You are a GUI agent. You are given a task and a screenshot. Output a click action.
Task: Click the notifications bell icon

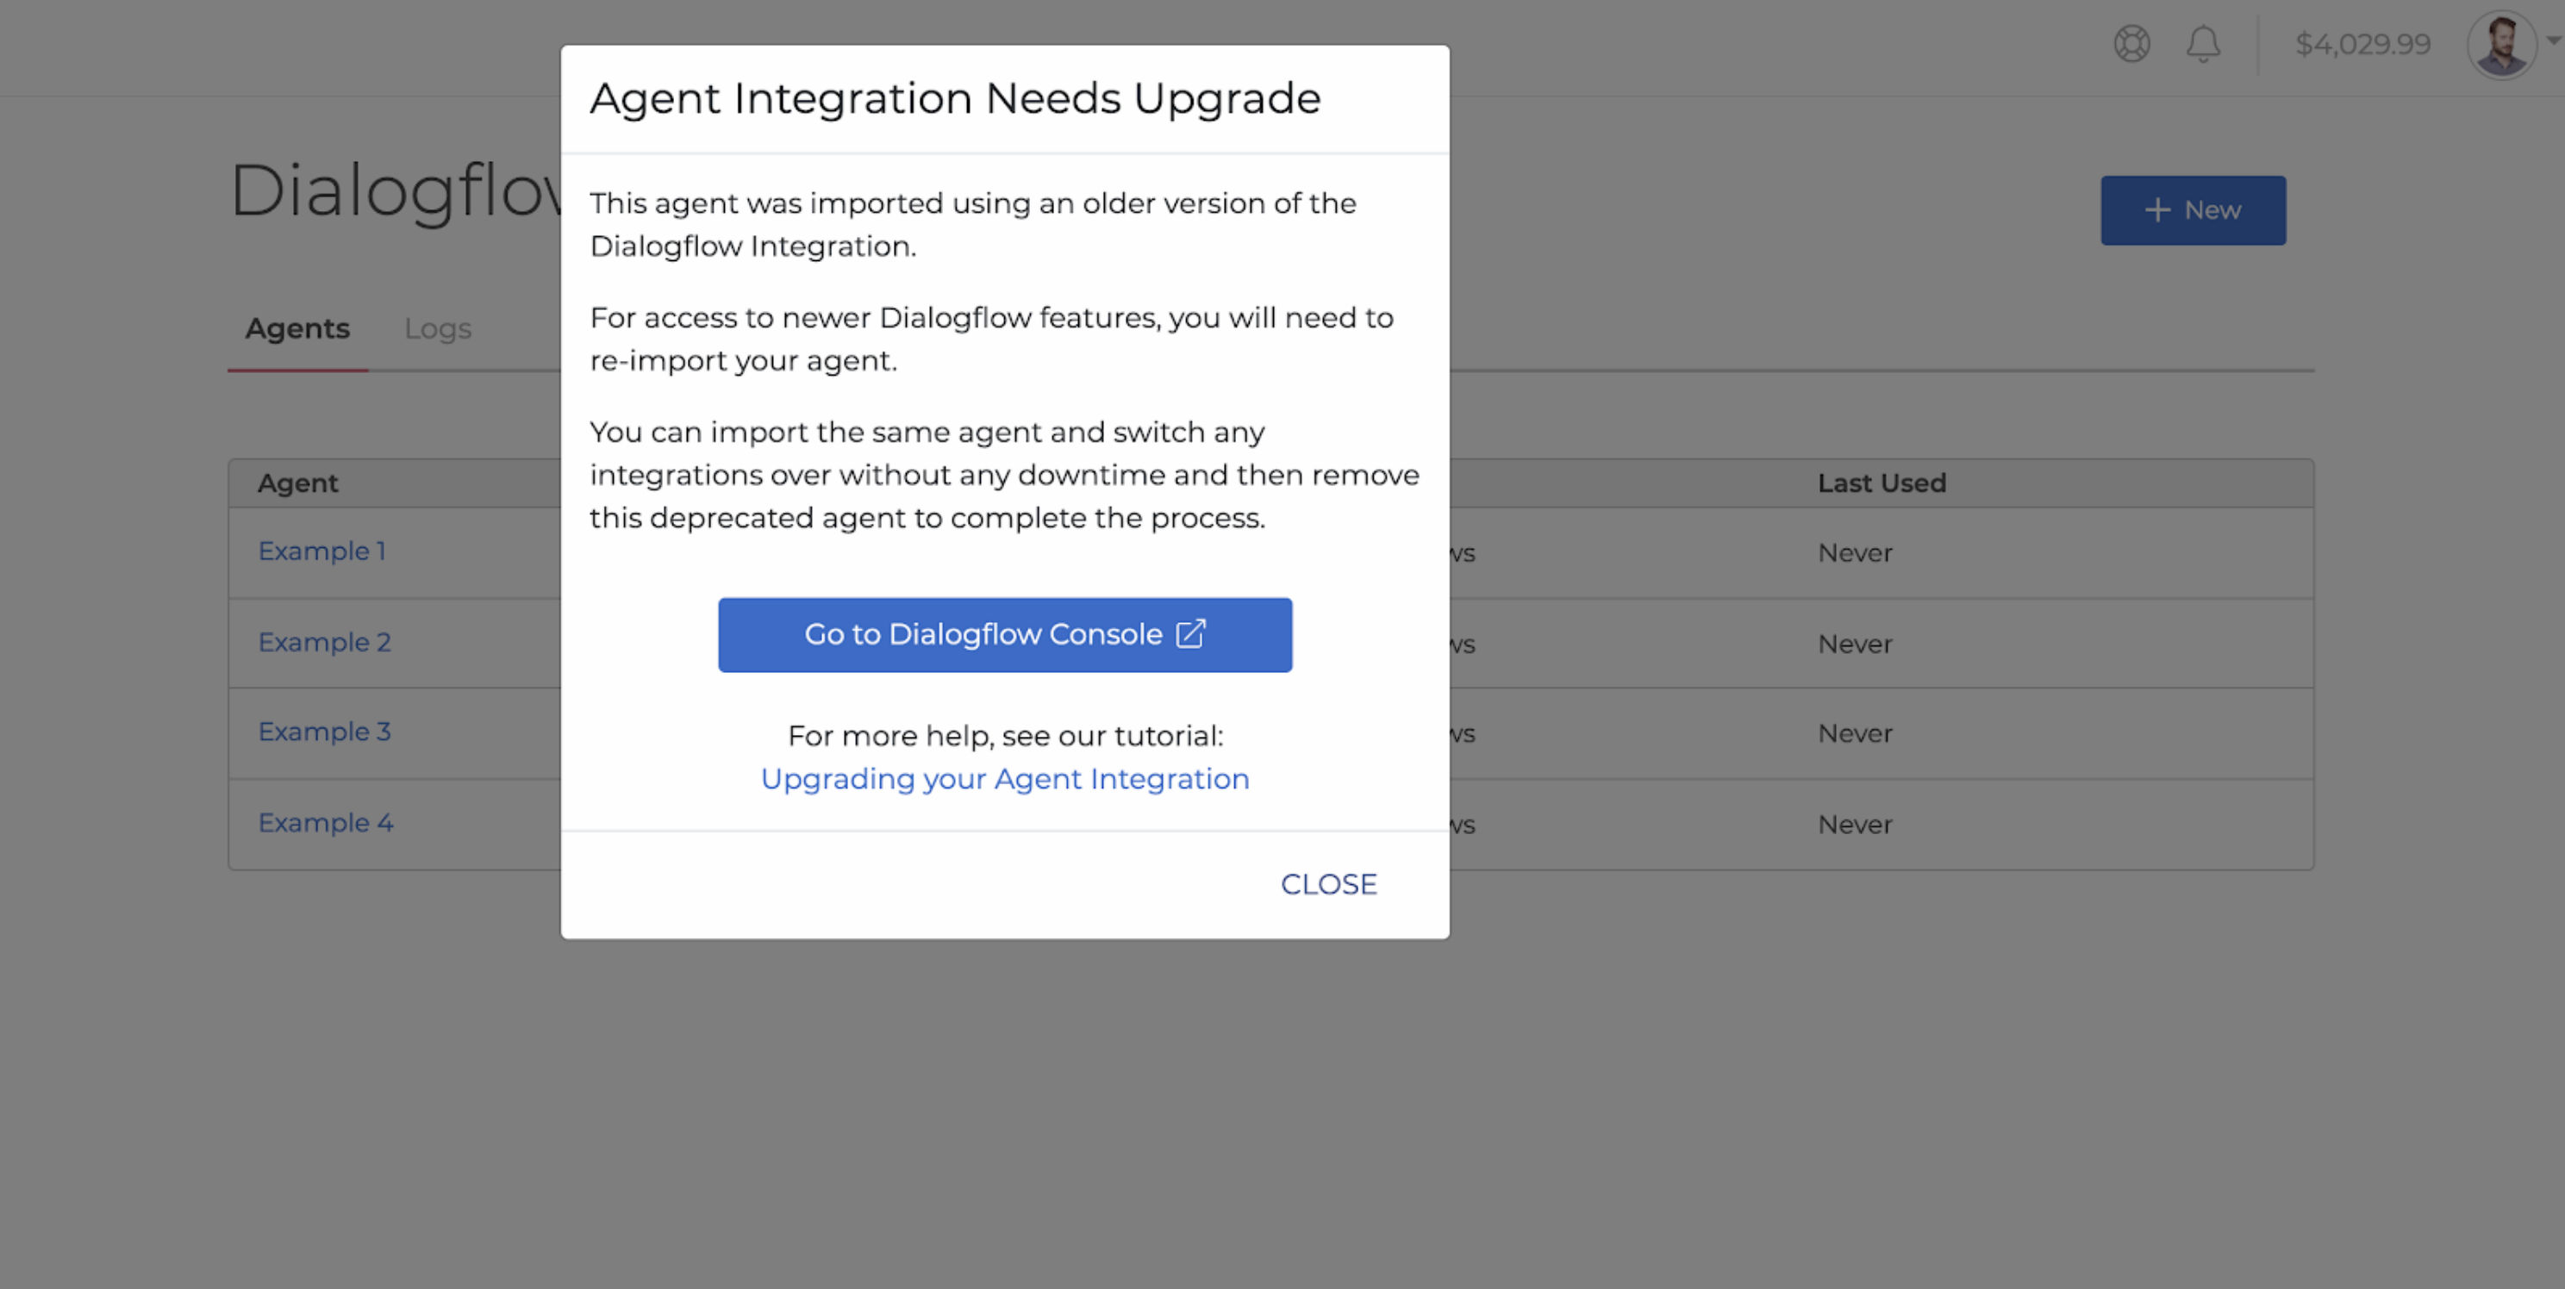click(x=2203, y=43)
